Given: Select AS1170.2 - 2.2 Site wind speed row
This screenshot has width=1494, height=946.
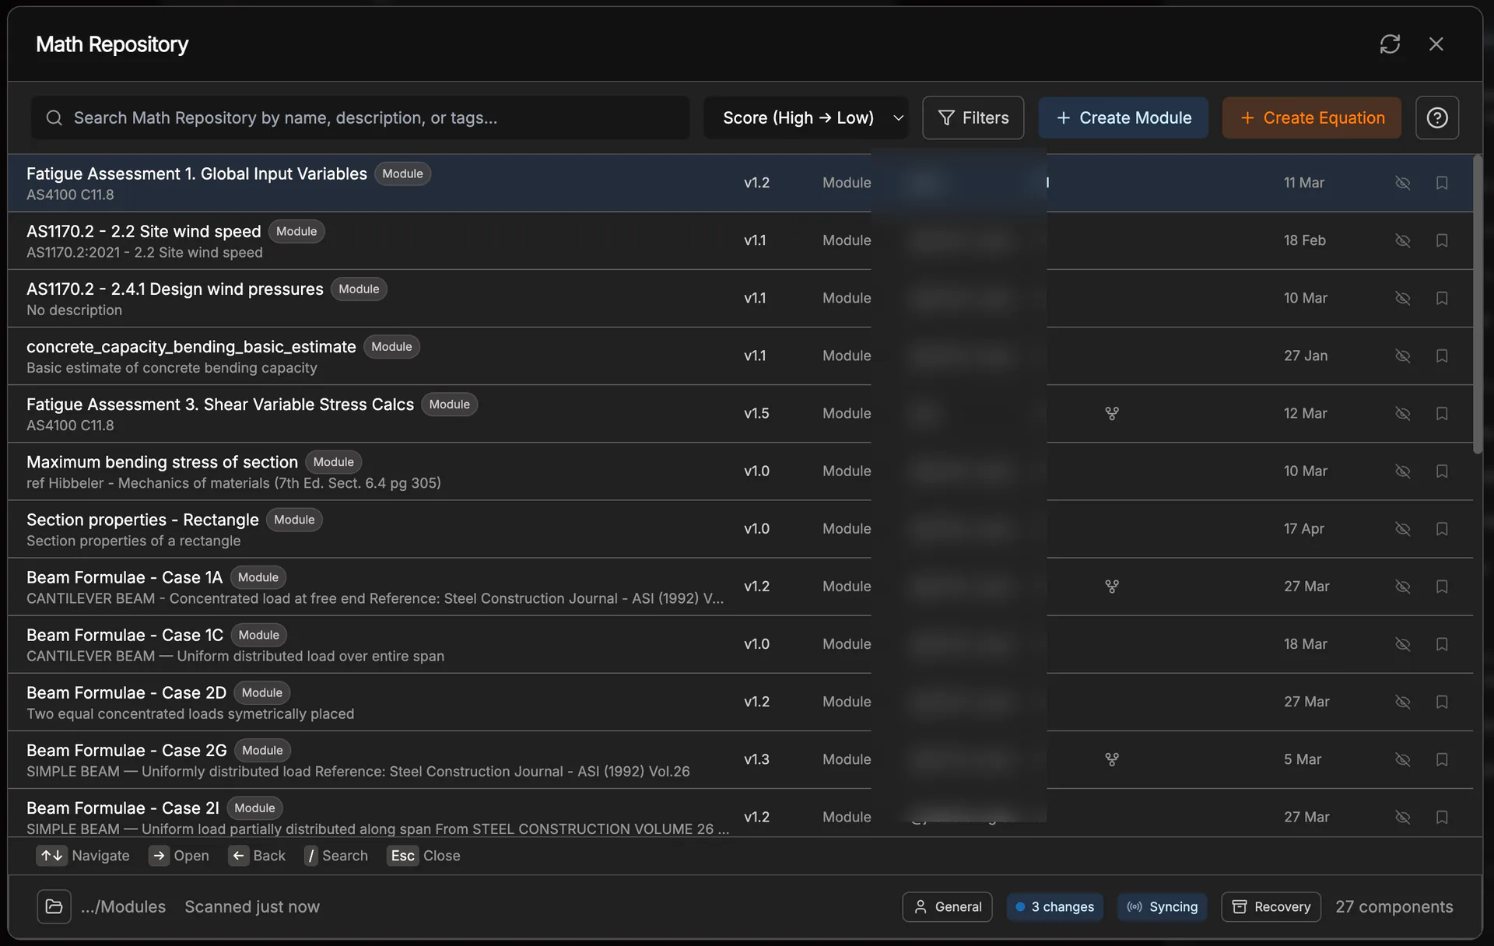Looking at the screenshot, I should pyautogui.click(x=740, y=240).
